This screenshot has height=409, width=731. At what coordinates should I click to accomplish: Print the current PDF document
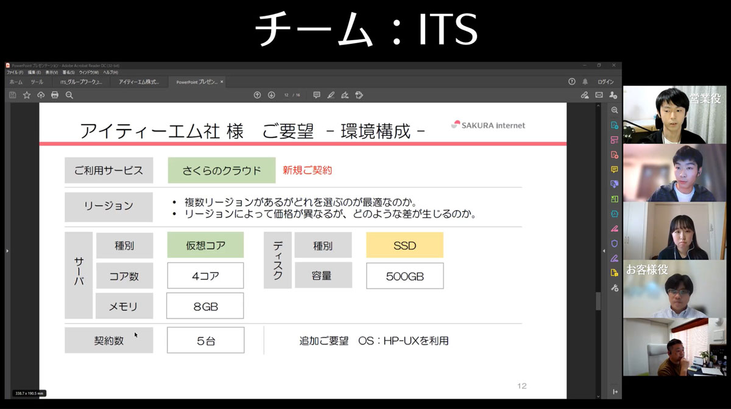pos(54,95)
